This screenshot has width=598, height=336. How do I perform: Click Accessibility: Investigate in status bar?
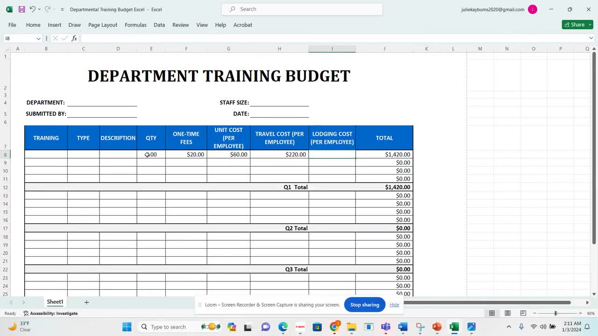[50, 313]
